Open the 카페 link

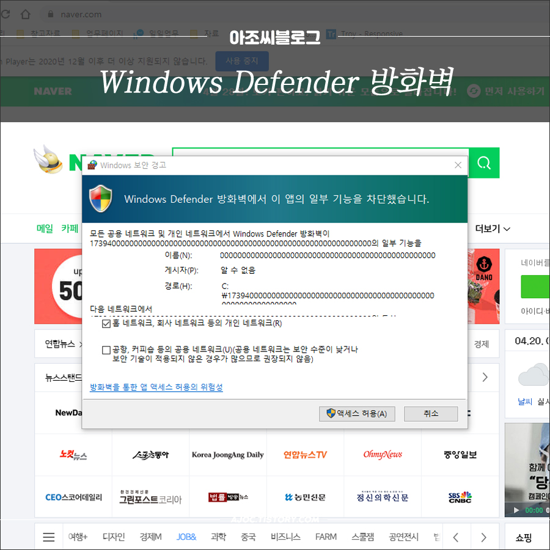tap(70, 229)
